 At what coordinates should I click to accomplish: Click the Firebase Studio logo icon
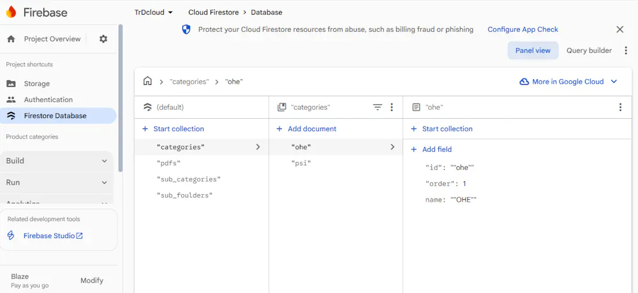pyautogui.click(x=11, y=236)
